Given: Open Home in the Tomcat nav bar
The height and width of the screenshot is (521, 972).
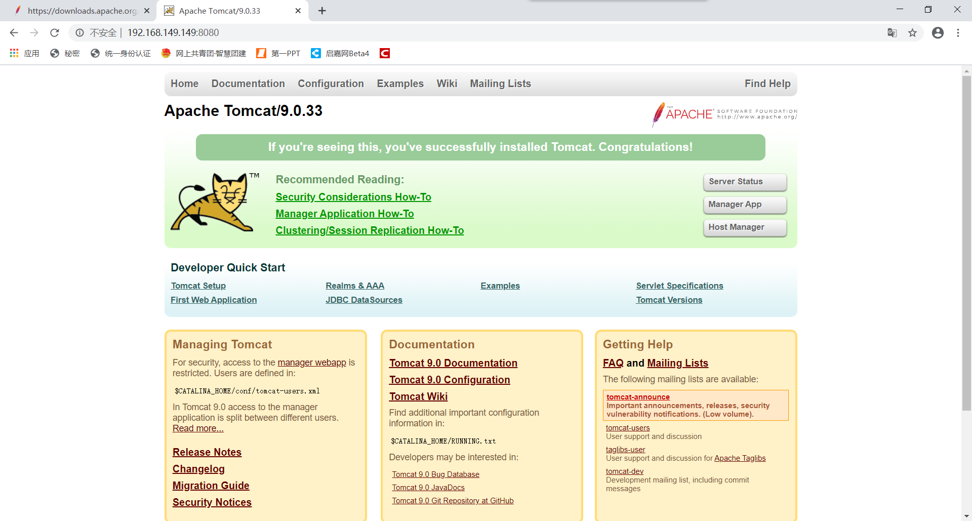Looking at the screenshot, I should tap(184, 84).
